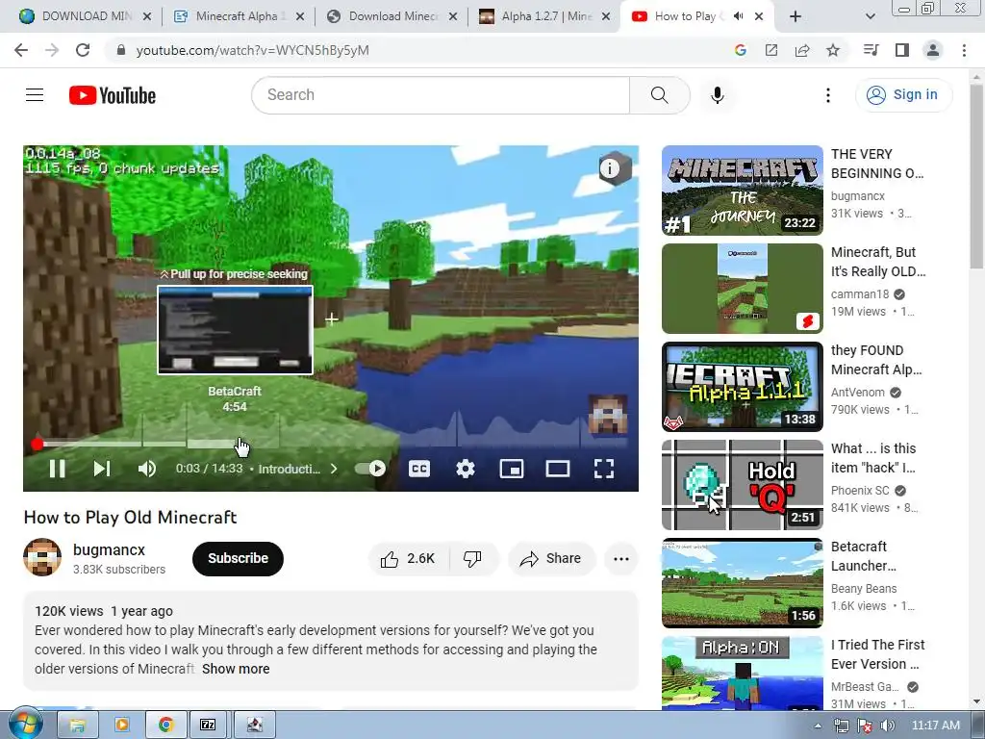Share this video
Viewport: 985px width, 739px height.
(551, 559)
